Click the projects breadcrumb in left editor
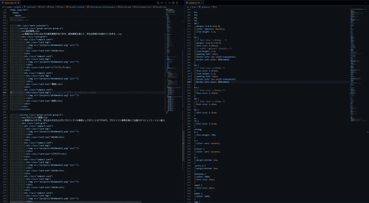 (x=18, y=7)
